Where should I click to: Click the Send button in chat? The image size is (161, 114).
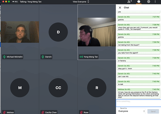point(153,111)
